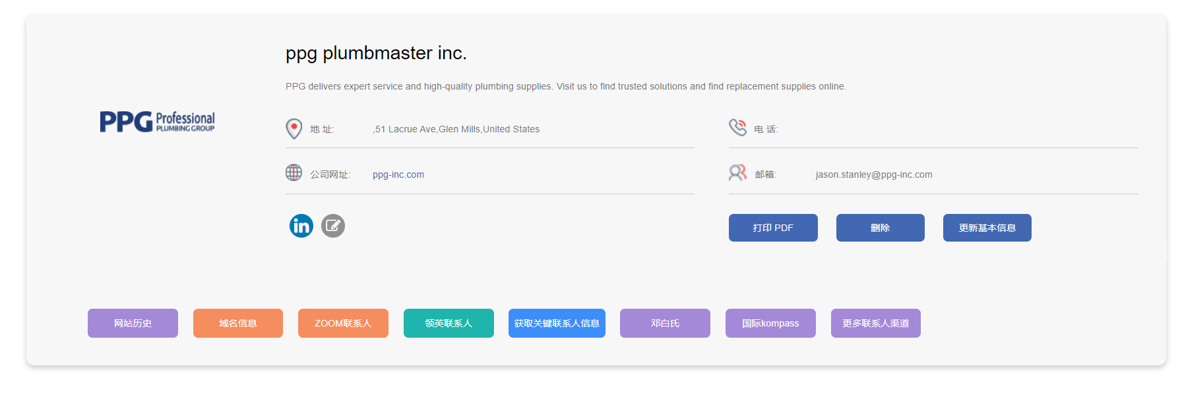1180x393 pixels.
Task: Open the 网站历史 section
Action: [133, 323]
